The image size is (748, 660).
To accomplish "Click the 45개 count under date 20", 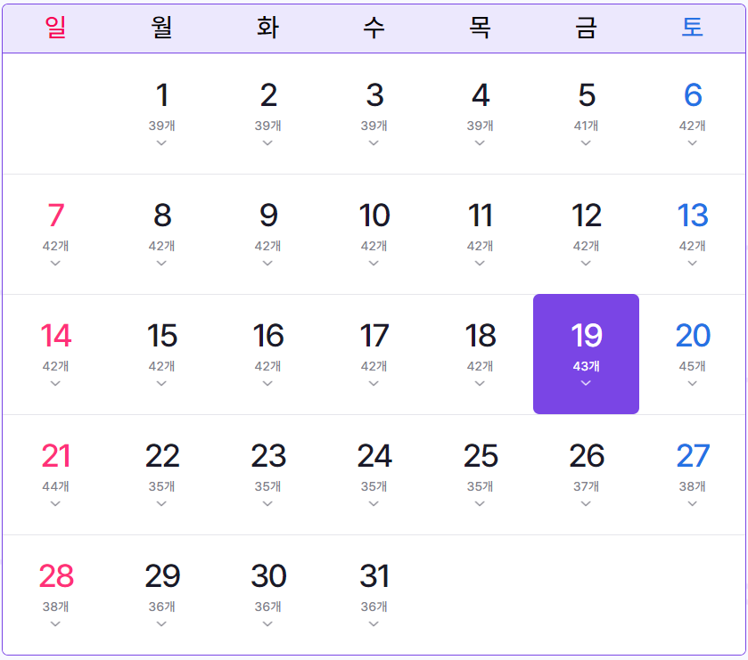I will point(692,366).
